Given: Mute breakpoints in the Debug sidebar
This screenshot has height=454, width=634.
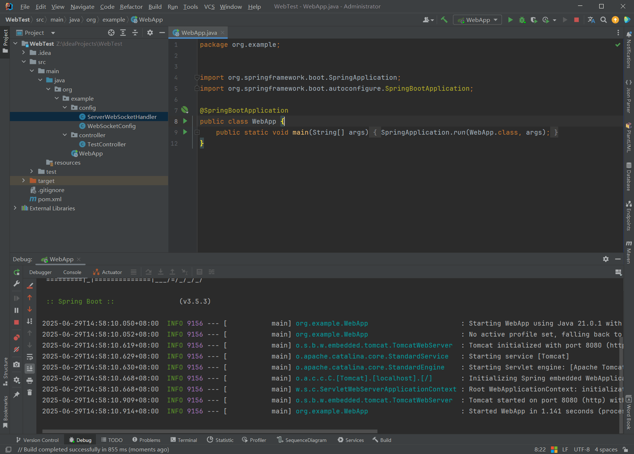Looking at the screenshot, I should 16,349.
